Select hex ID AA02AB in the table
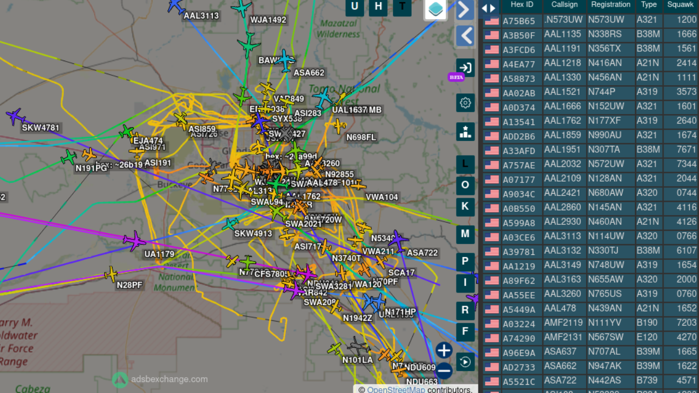This screenshot has width=699, height=393. pos(519,93)
